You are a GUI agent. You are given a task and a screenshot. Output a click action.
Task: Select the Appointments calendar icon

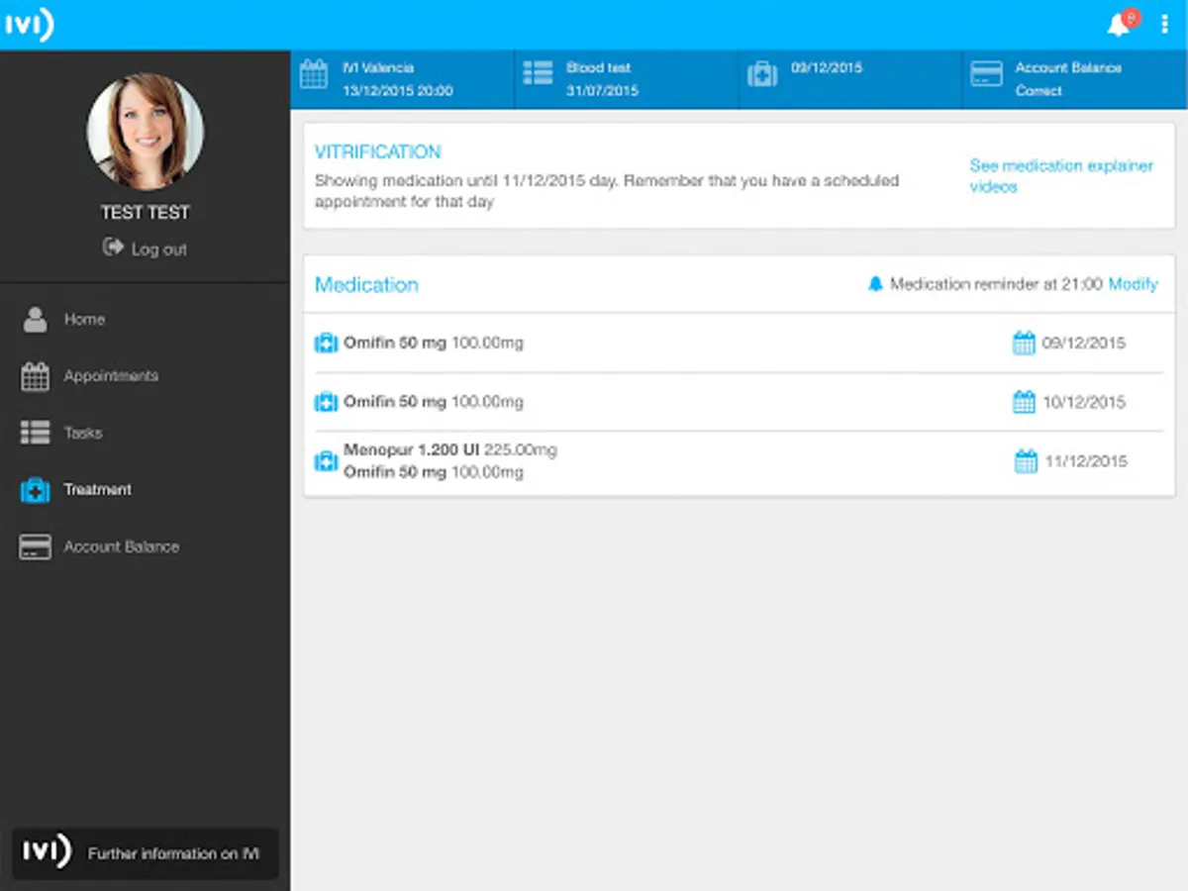tap(34, 376)
